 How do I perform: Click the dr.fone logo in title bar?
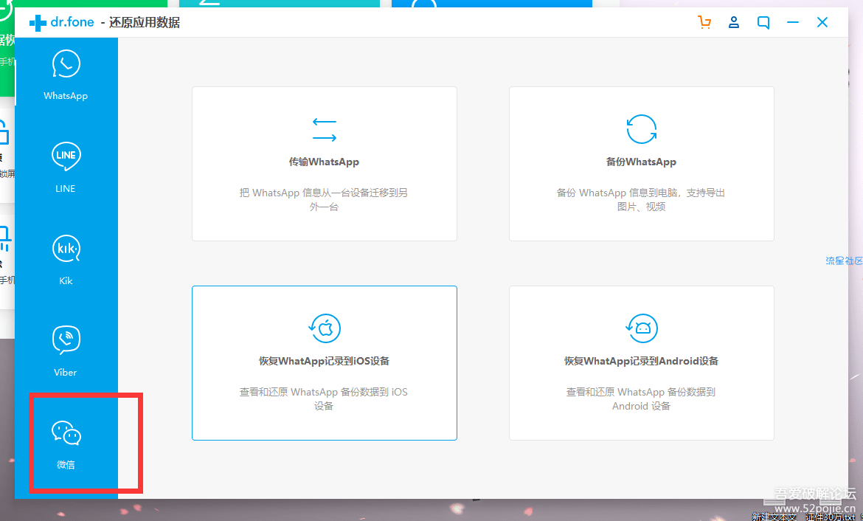pyautogui.click(x=62, y=22)
